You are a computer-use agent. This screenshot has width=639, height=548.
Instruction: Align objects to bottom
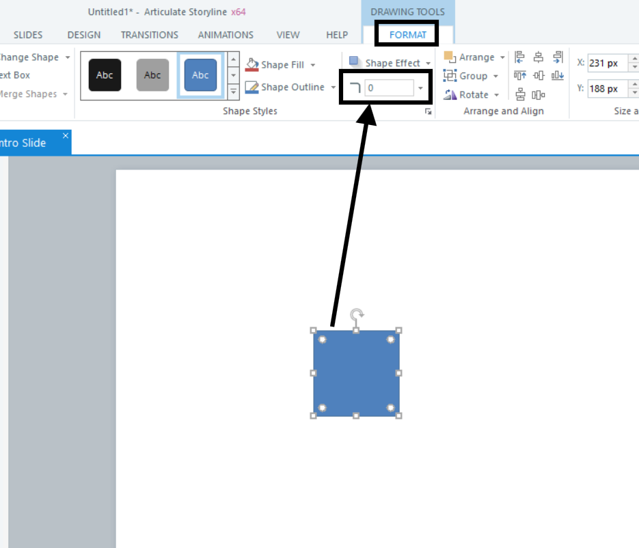pyautogui.click(x=558, y=75)
